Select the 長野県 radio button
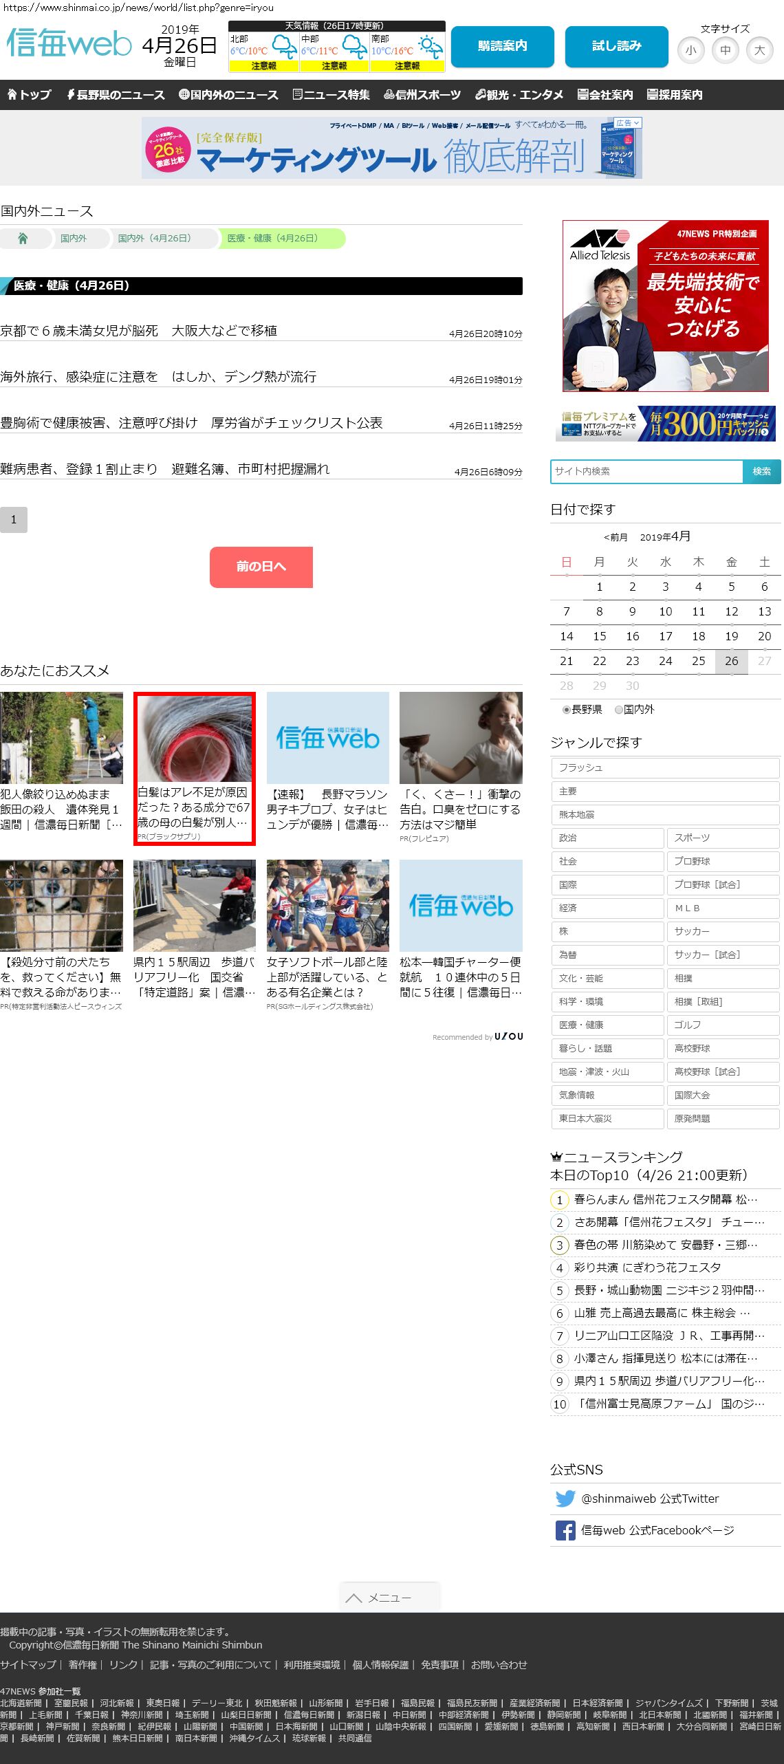Viewport: 784px width, 1764px height. 567,710
